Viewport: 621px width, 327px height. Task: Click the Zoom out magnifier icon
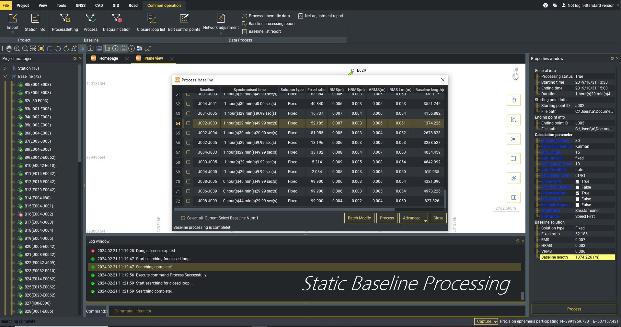click(25, 49)
